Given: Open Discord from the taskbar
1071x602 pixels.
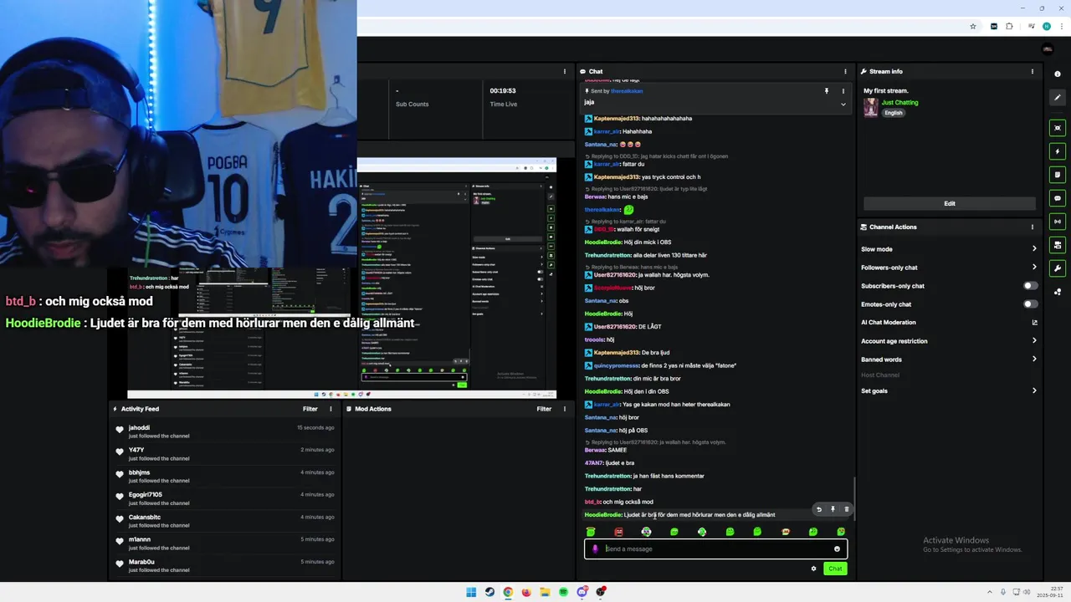Looking at the screenshot, I should 582,592.
